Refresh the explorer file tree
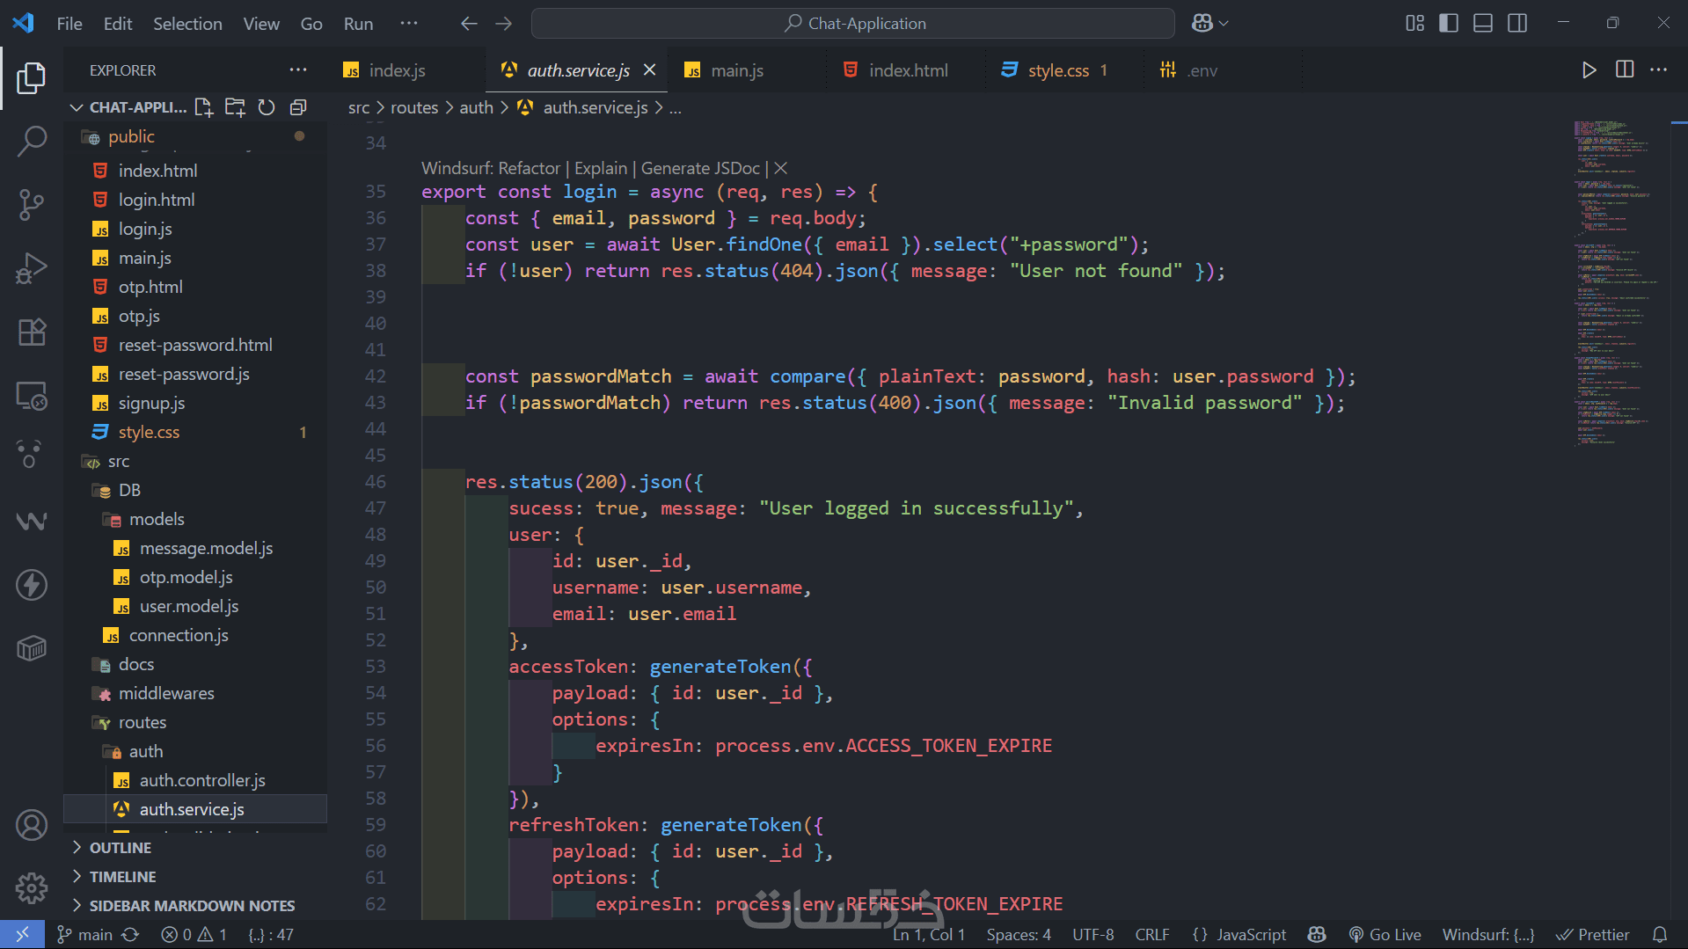 point(267,107)
